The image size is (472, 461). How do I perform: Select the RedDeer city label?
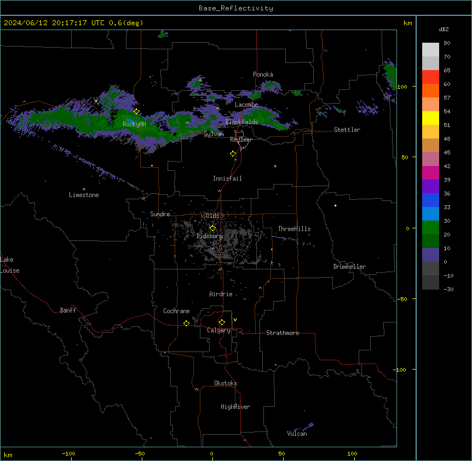coord(241,140)
